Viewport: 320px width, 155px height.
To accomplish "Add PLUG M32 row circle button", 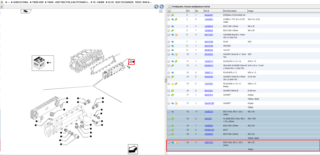I will click(169, 42).
